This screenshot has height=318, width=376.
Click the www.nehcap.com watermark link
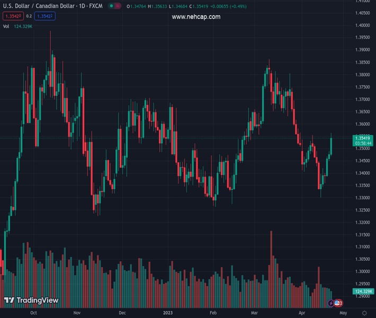[196, 17]
